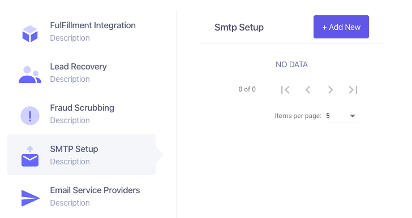Go to previous page arrow
412x218 pixels.
pos(308,90)
